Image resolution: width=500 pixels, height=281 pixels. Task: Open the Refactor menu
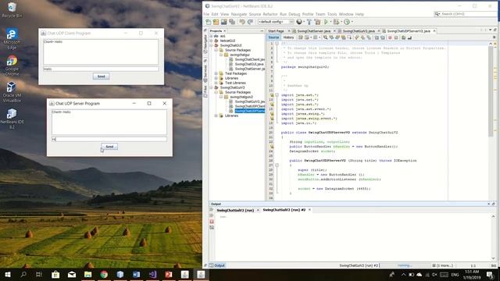[270, 14]
